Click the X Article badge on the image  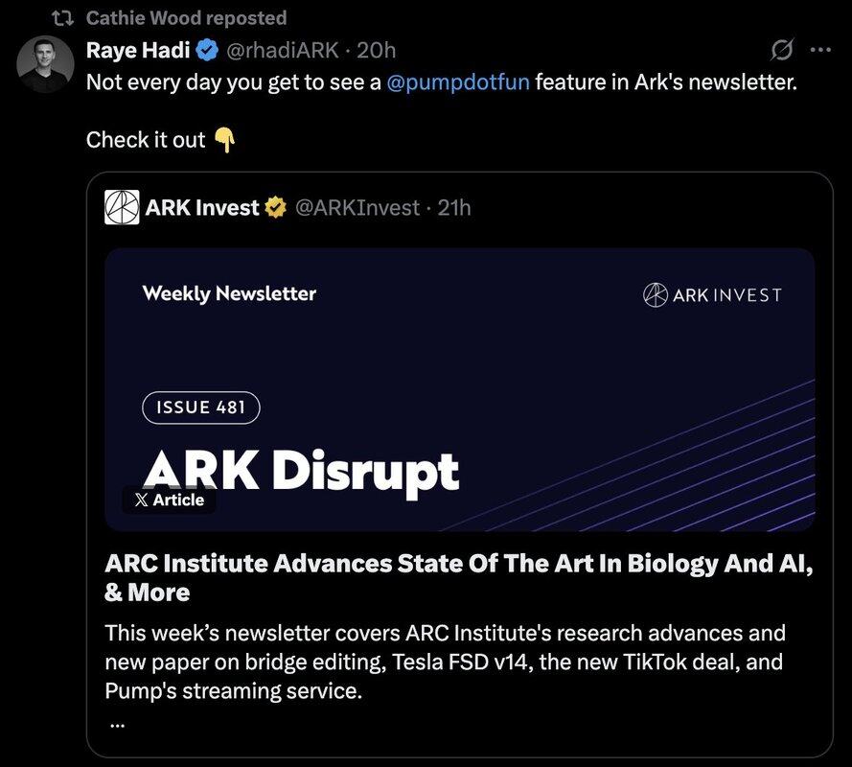[x=169, y=500]
